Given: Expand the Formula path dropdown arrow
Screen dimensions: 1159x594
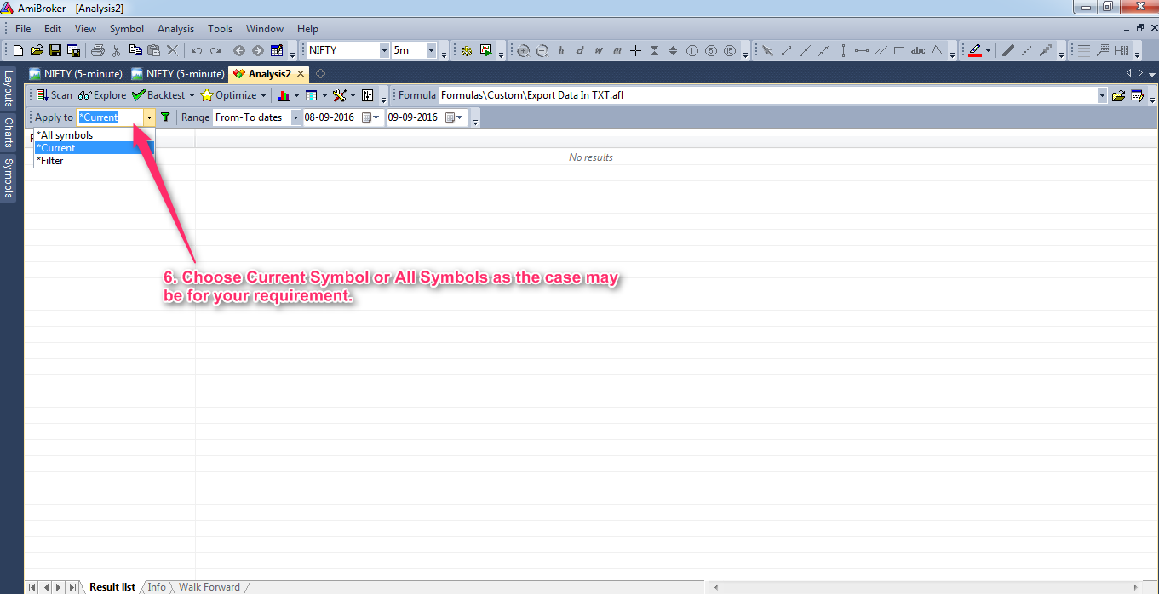Looking at the screenshot, I should point(1103,95).
